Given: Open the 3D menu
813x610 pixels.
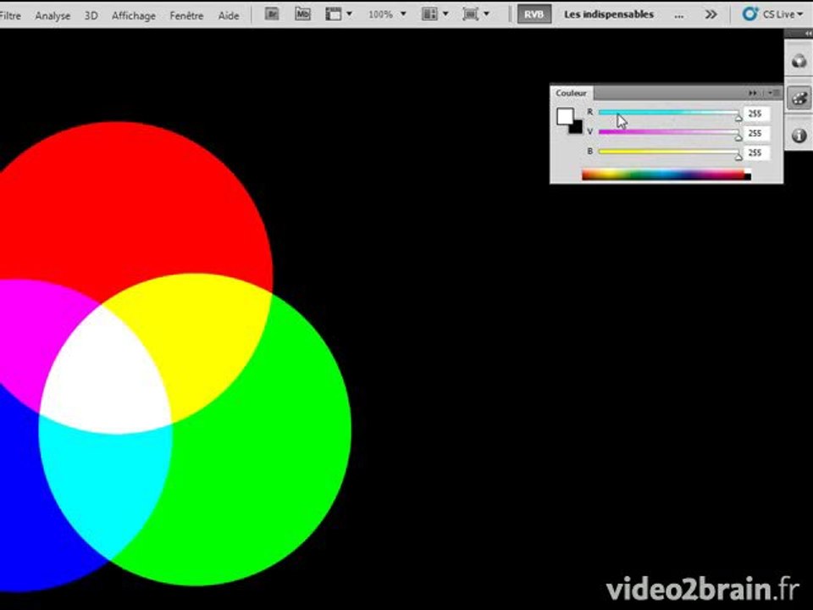Looking at the screenshot, I should pos(91,15).
